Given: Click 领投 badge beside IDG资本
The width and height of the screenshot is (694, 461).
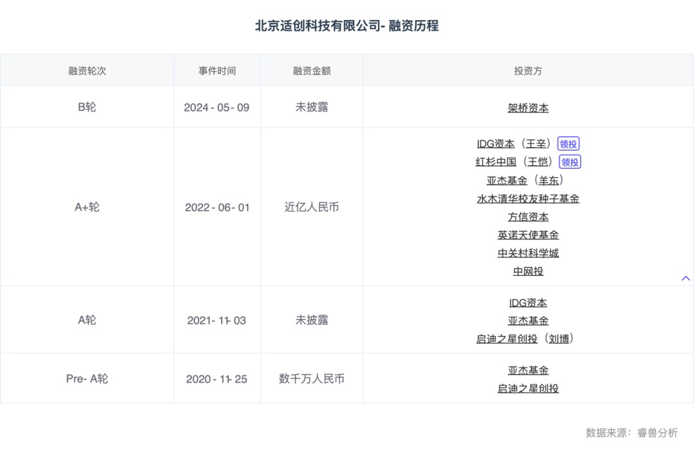Looking at the screenshot, I should point(568,144).
